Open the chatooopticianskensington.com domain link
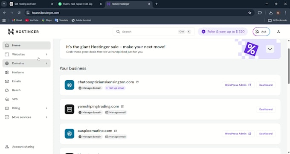Screen dimensions: 290x154 click(106, 82)
